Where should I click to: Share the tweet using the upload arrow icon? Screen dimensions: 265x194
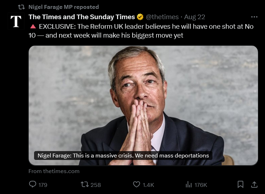pos(254,184)
